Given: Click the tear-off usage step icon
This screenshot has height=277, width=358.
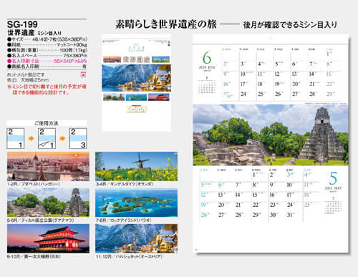Looking at the screenshot, I should click(x=47, y=138).
